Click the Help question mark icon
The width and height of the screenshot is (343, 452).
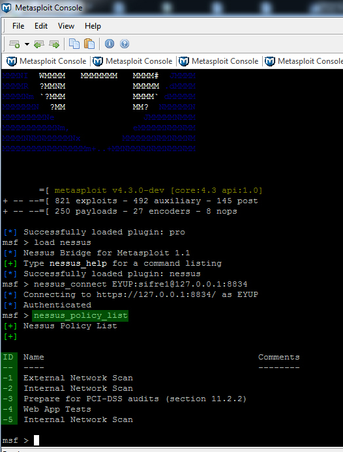click(125, 44)
